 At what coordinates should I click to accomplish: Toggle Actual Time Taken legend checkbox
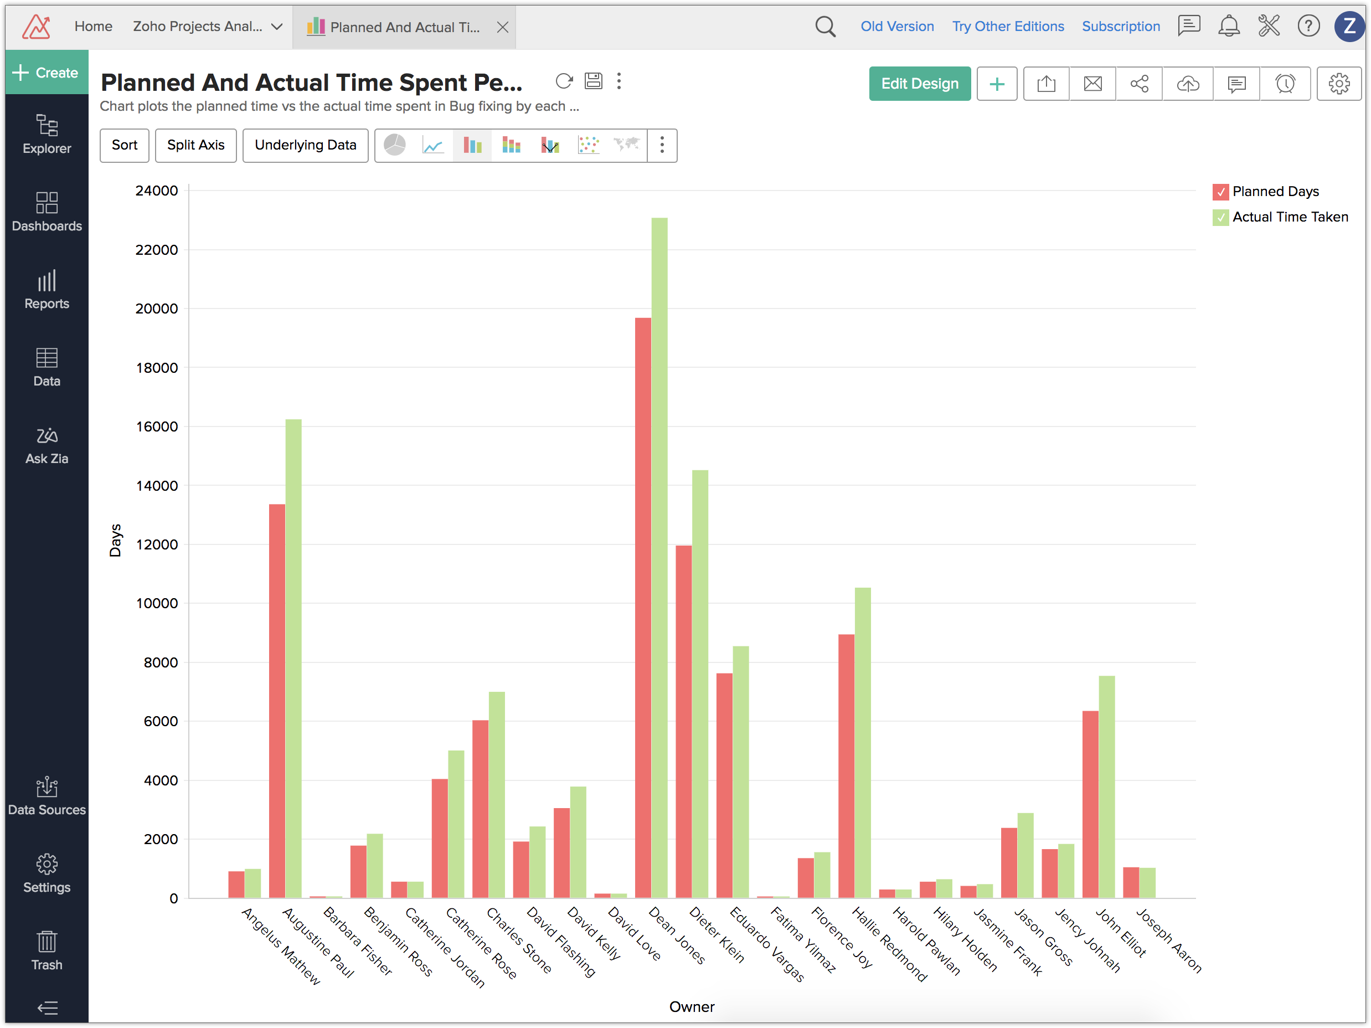coord(1220,218)
